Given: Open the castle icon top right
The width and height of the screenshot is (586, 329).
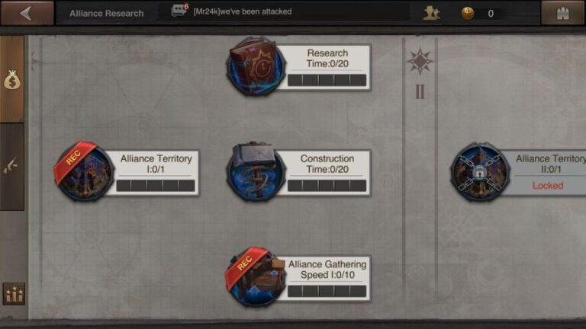Looking at the screenshot, I should tap(563, 13).
